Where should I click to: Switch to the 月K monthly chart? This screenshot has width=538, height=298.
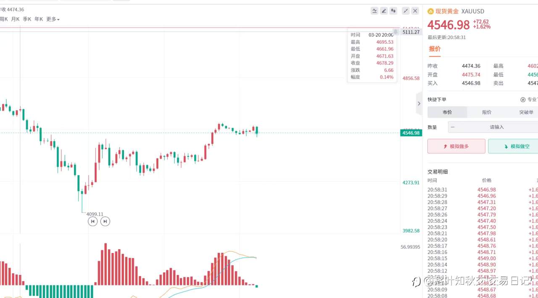tap(15, 19)
